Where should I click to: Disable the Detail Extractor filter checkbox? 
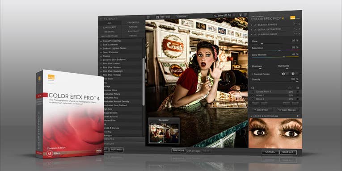click(x=255, y=29)
